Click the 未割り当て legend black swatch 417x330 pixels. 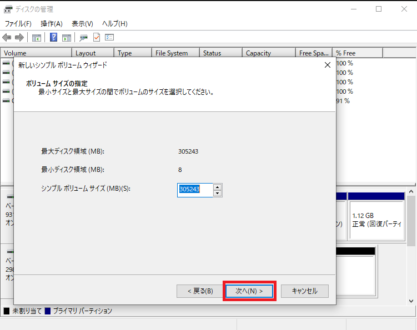7,311
